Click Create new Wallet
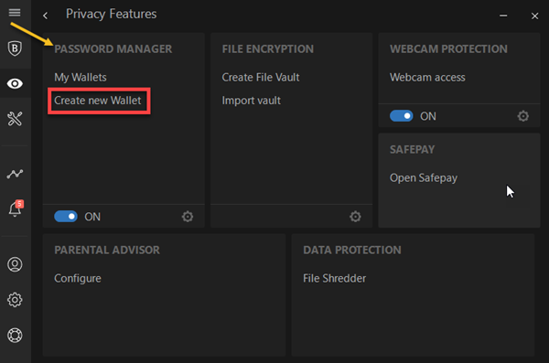 click(x=98, y=101)
